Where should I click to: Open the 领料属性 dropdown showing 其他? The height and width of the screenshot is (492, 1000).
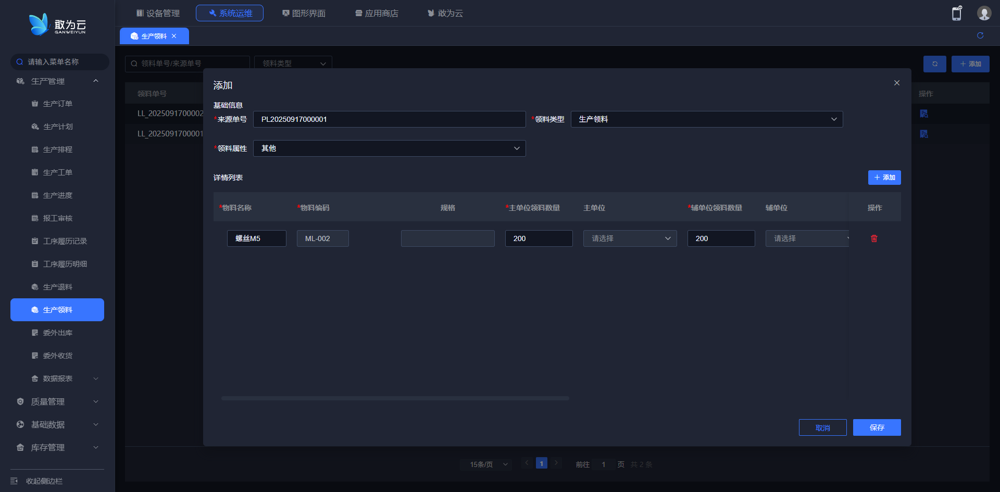(x=389, y=148)
